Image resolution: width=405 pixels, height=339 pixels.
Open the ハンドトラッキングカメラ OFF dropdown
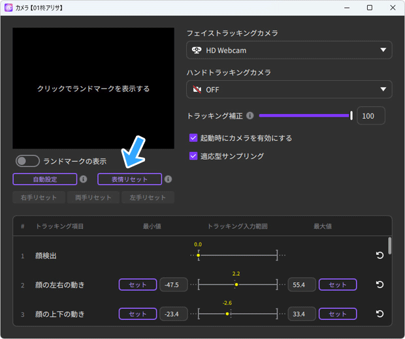tap(289, 89)
